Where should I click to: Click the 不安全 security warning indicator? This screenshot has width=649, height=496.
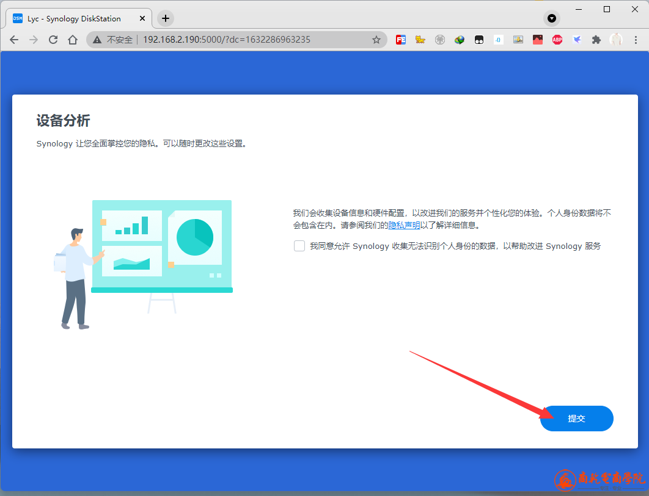pyautogui.click(x=114, y=40)
